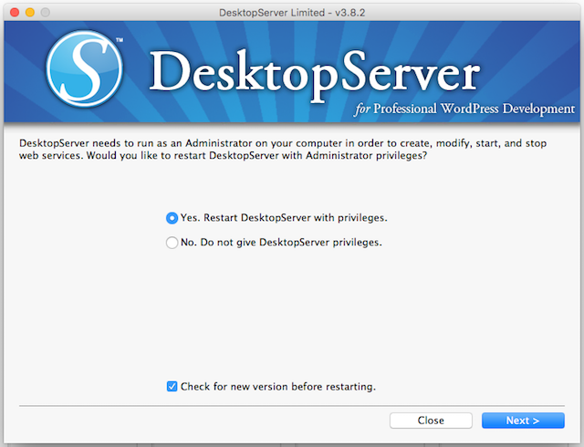This screenshot has width=584, height=447.
Task: Proceed with the Next > button
Action: (523, 421)
